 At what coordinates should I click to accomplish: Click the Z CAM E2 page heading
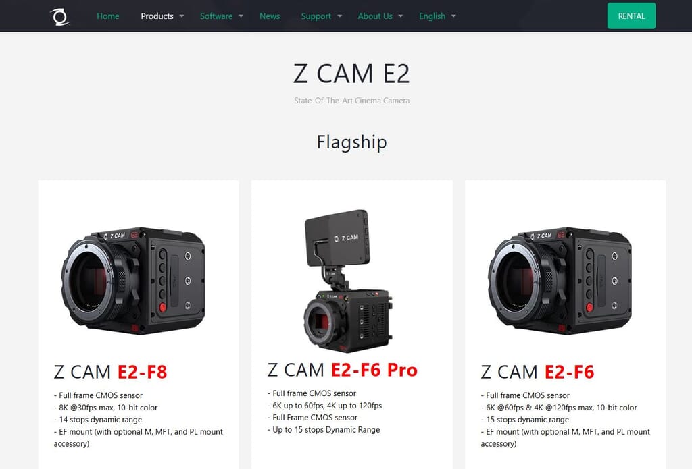click(351, 74)
